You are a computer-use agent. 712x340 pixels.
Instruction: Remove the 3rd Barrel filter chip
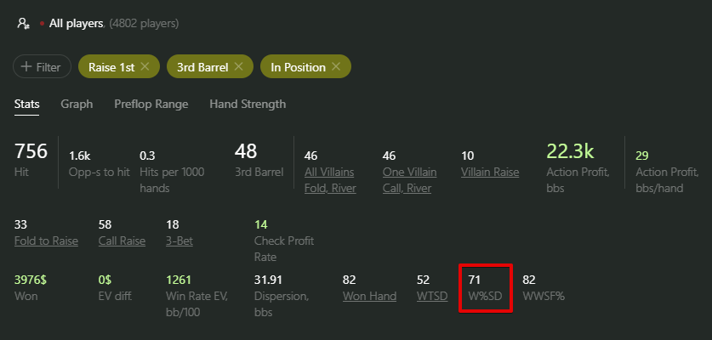pyautogui.click(x=238, y=67)
